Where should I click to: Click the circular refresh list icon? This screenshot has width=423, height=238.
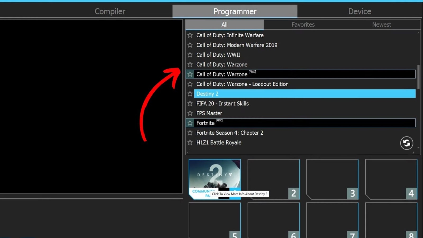[x=407, y=143]
